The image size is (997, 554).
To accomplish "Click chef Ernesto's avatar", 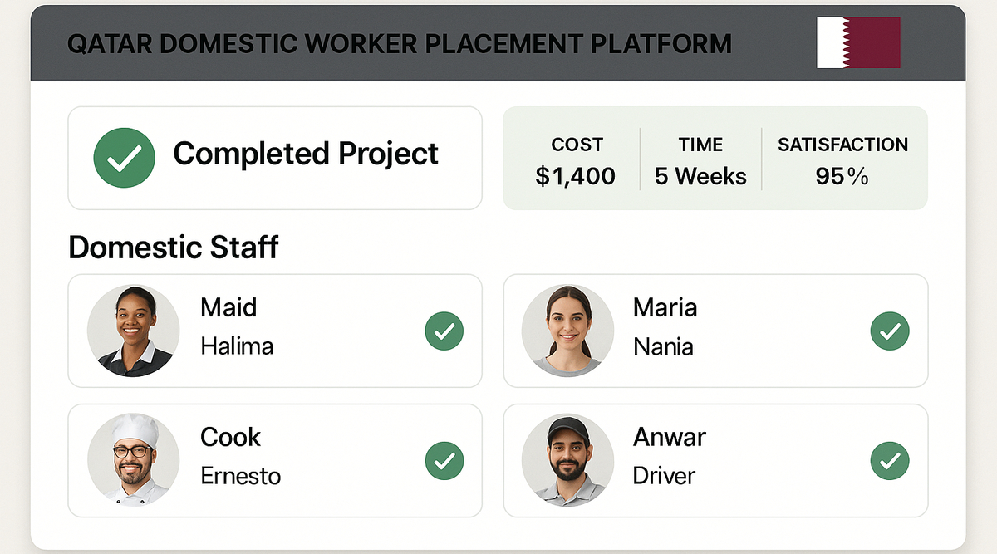I will [x=134, y=460].
